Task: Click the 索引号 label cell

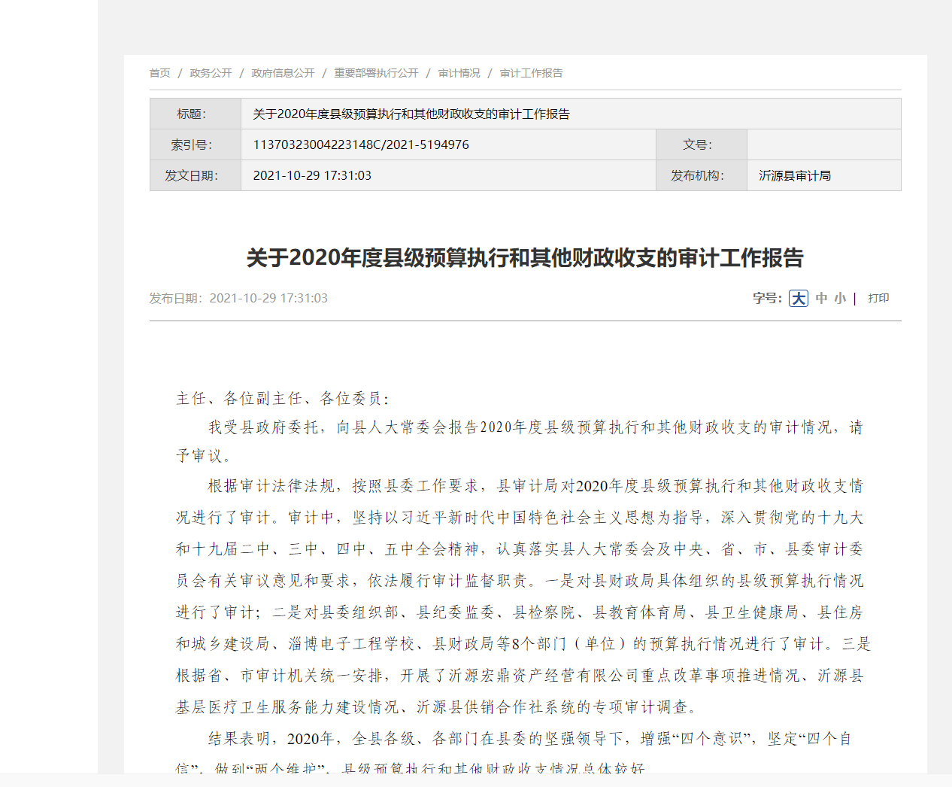Action: [x=192, y=144]
